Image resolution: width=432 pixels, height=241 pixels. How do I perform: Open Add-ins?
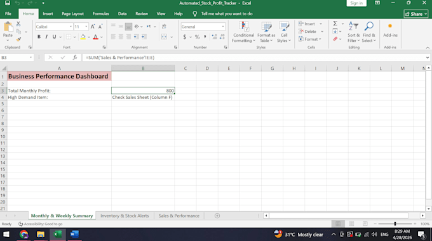click(x=390, y=30)
